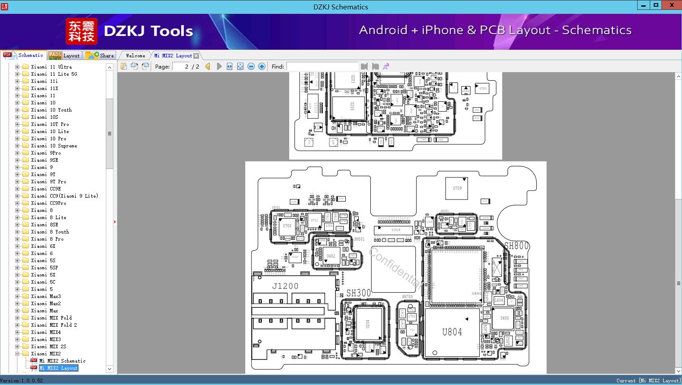Viewport: 682px width, 385px height.
Task: Select Xiaomi MIX Fold folder label
Action: pos(52,318)
